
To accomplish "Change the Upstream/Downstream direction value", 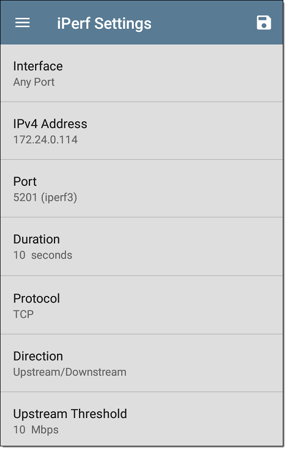I will tap(70, 372).
